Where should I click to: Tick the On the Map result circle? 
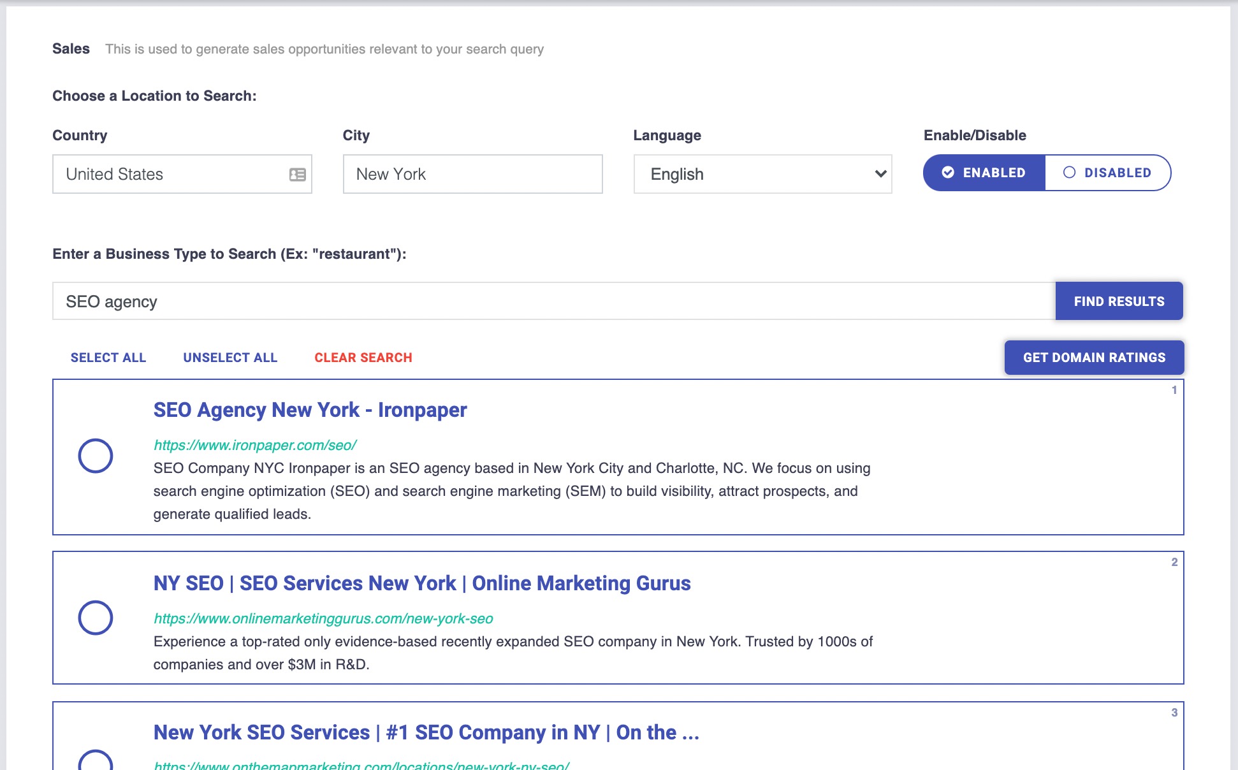pyautogui.click(x=96, y=761)
